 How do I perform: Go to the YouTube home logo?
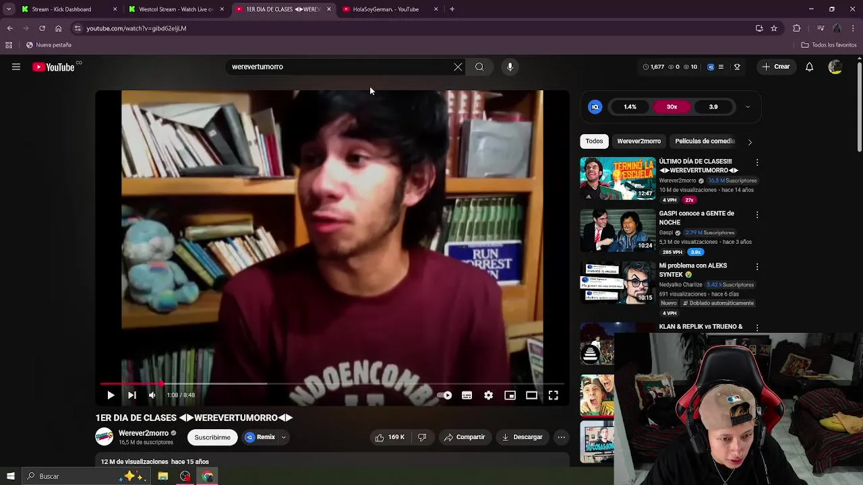[53, 67]
